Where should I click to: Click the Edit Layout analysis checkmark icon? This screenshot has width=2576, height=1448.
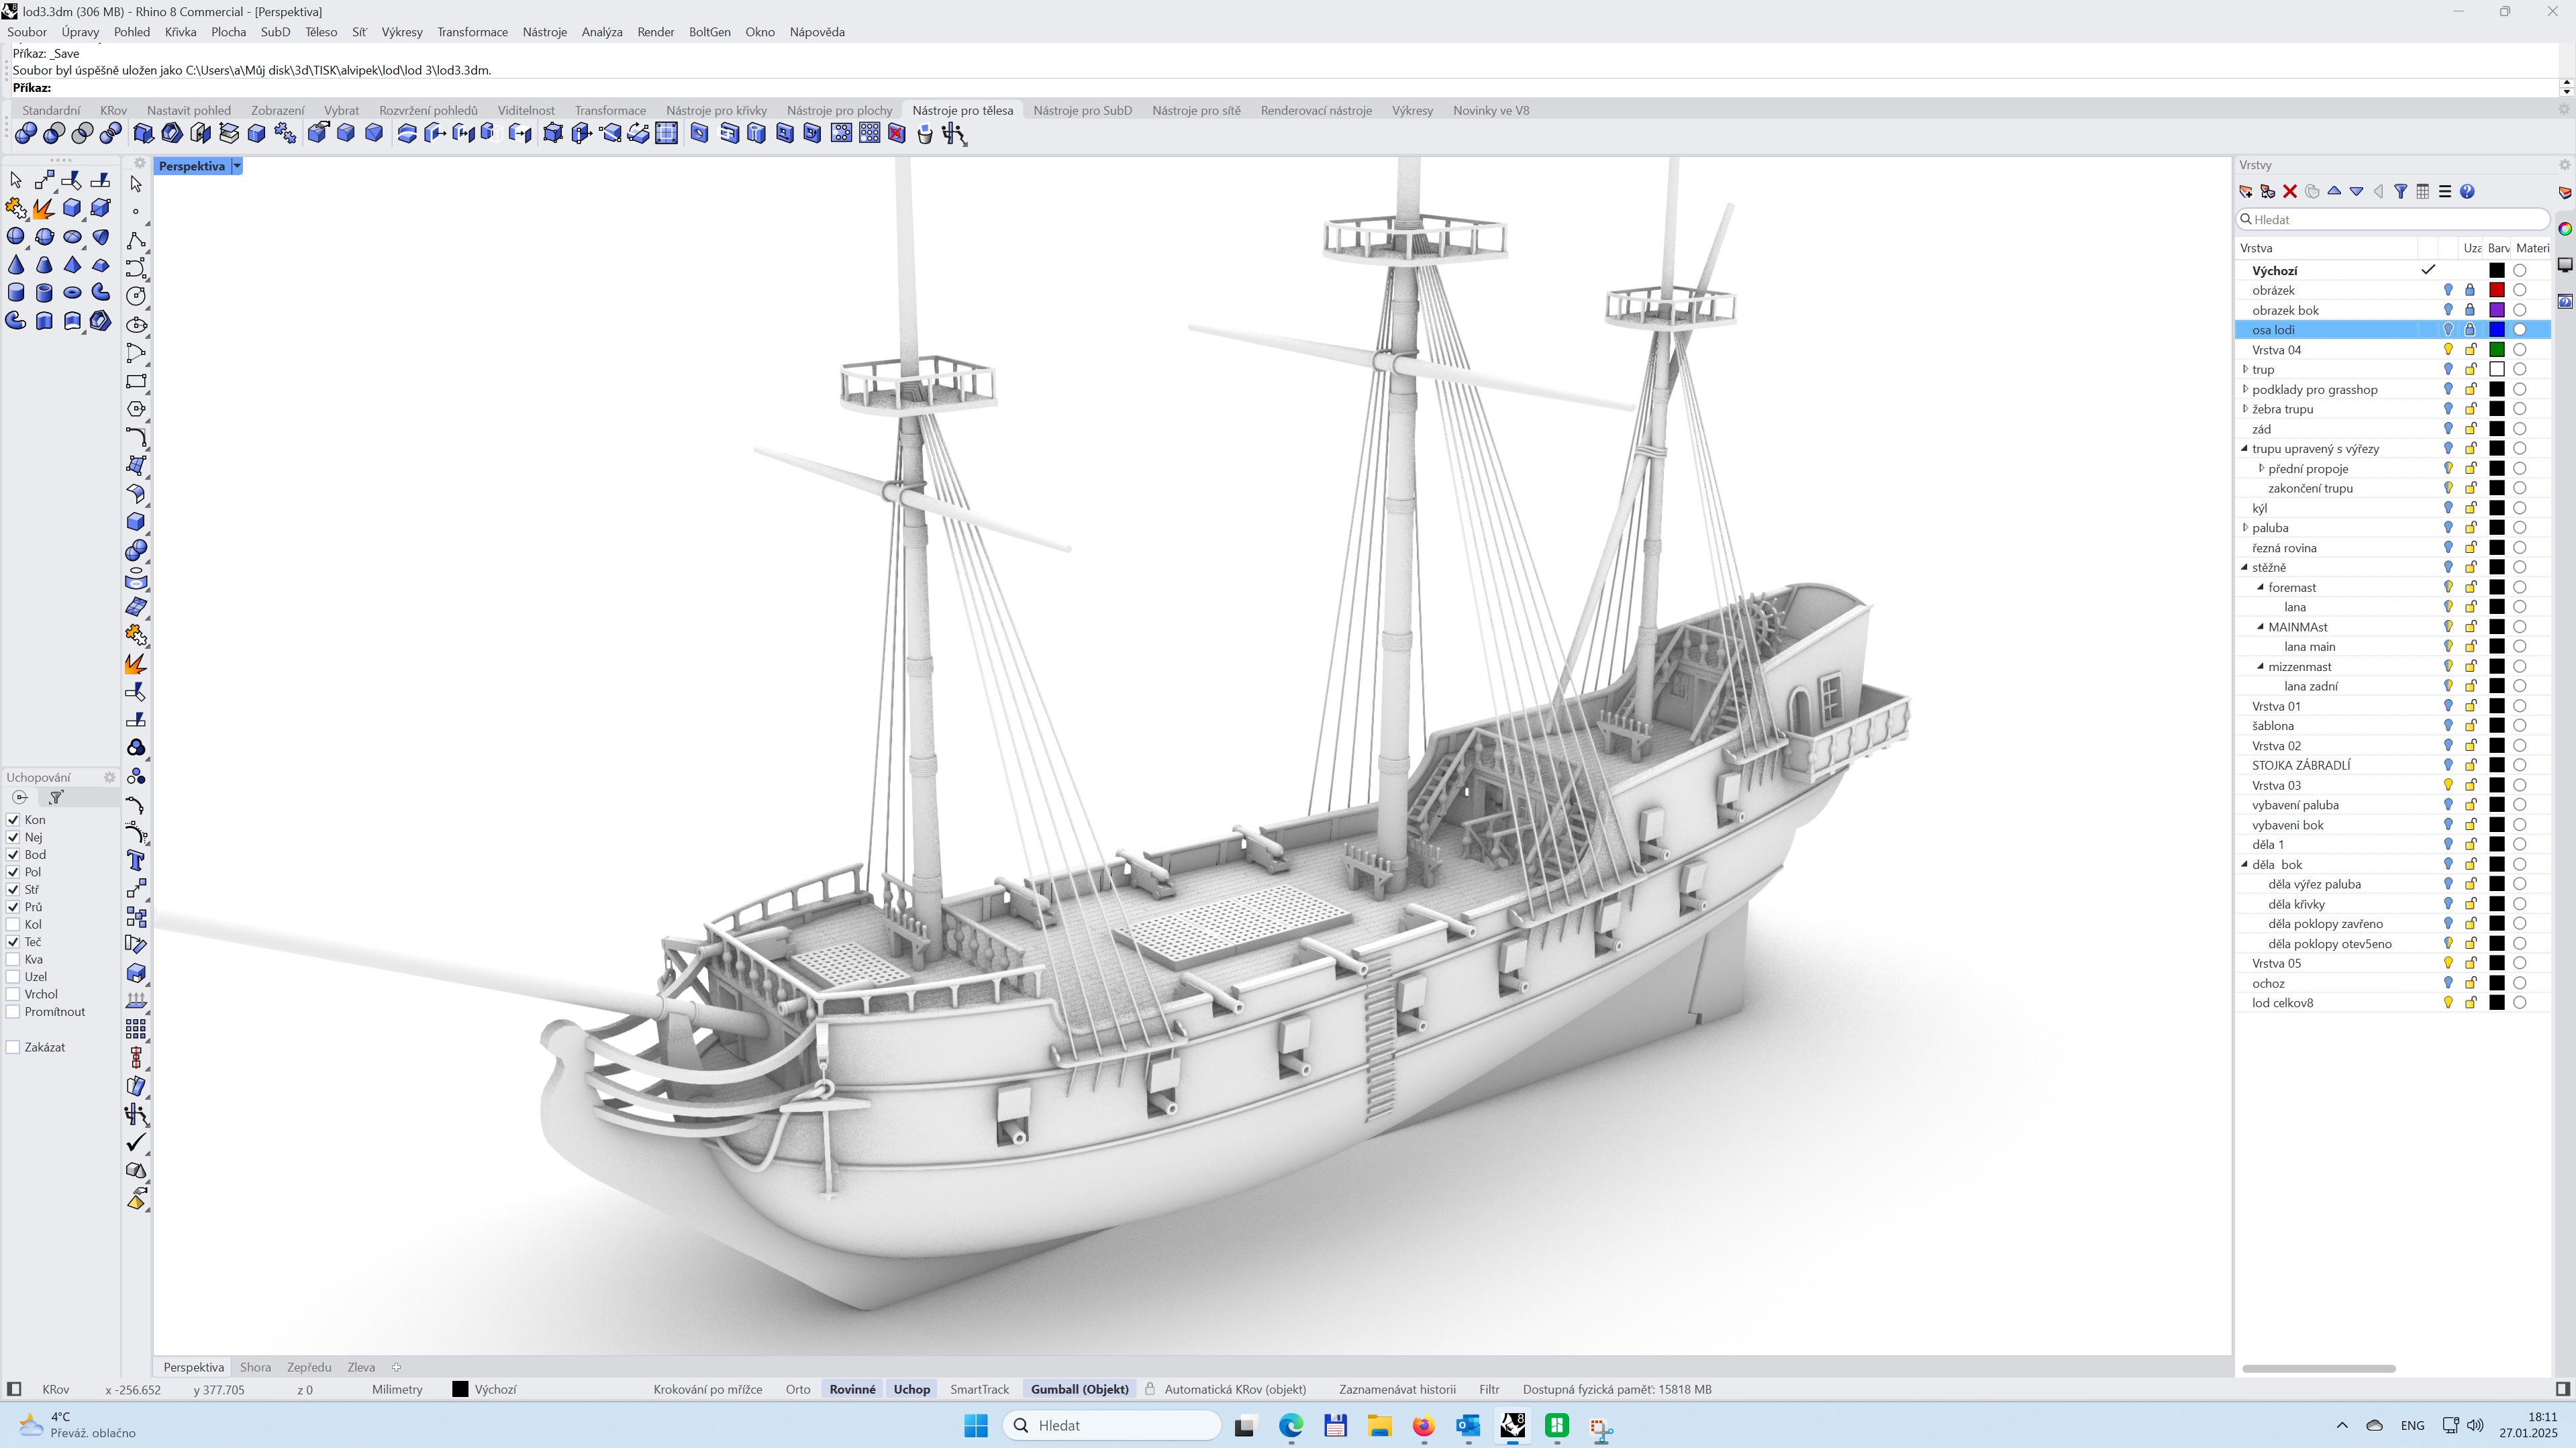point(136,1142)
